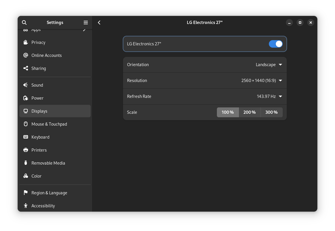The width and height of the screenshot is (335, 231).
Task: Open the Orientation dropdown
Action: click(269, 64)
